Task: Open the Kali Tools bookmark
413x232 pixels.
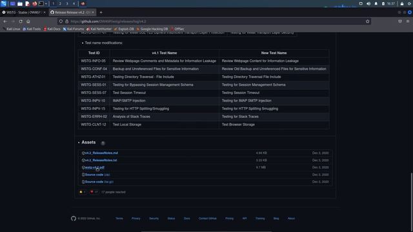Action: [32, 29]
